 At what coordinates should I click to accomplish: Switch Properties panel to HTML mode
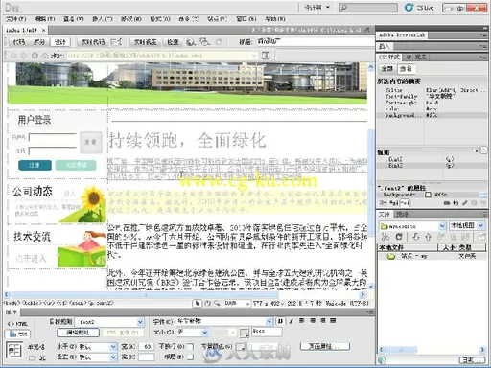click(17, 324)
